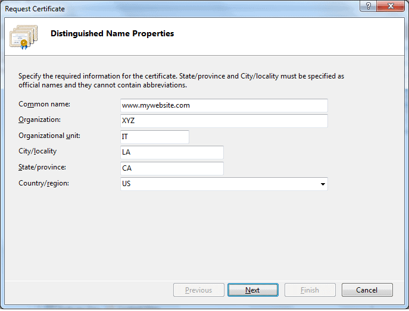Focus the State/province text box
409x311 pixels.
tap(171, 168)
